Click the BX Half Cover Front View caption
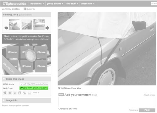 click(69, 88)
